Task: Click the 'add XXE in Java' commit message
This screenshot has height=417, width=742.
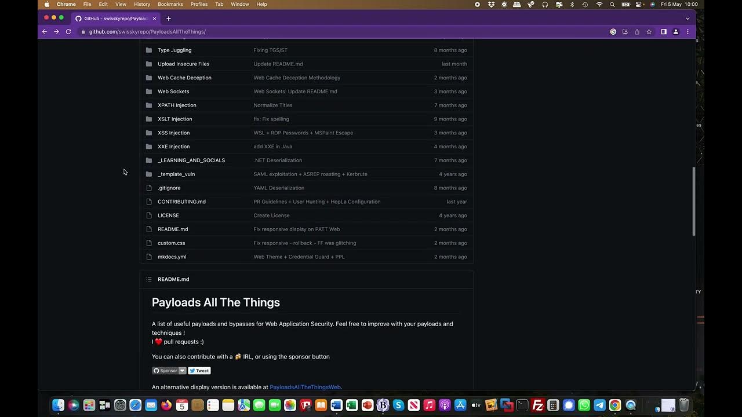Action: 272,147
